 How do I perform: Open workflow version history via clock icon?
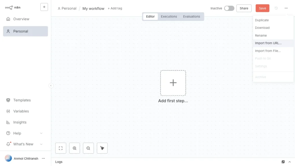click(x=276, y=8)
